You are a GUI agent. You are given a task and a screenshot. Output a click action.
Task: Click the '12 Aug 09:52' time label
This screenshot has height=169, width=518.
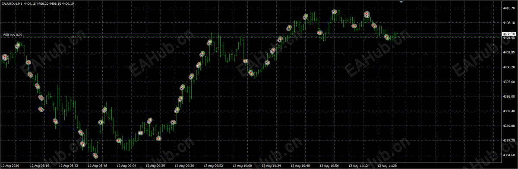tap(213, 165)
